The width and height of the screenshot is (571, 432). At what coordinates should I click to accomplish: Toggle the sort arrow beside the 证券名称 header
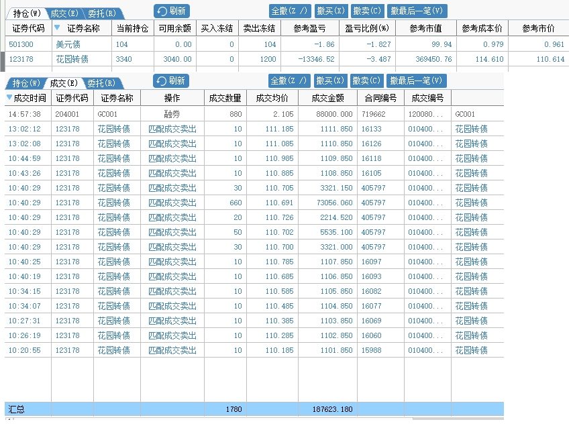57,28
